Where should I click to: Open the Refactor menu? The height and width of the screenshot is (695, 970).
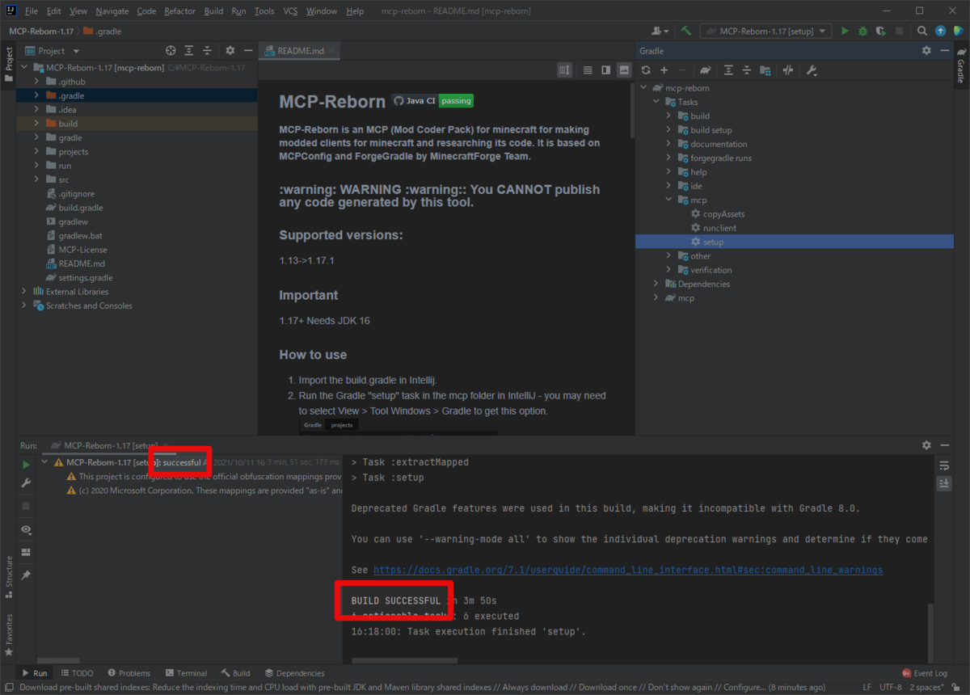[179, 11]
